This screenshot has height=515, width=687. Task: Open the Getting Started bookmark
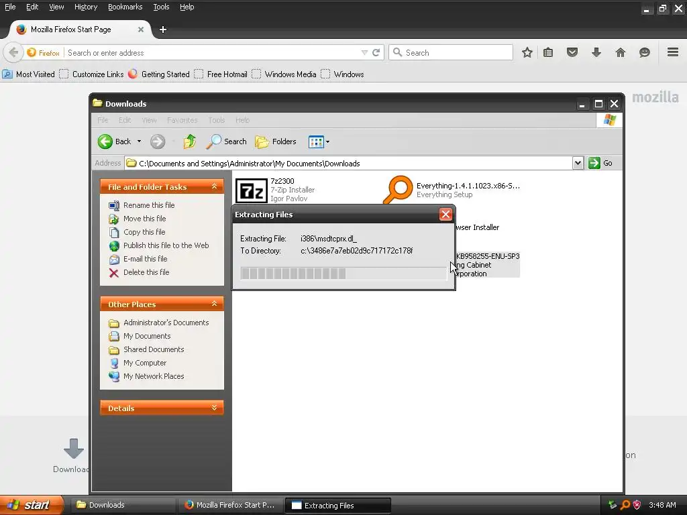[x=159, y=74]
